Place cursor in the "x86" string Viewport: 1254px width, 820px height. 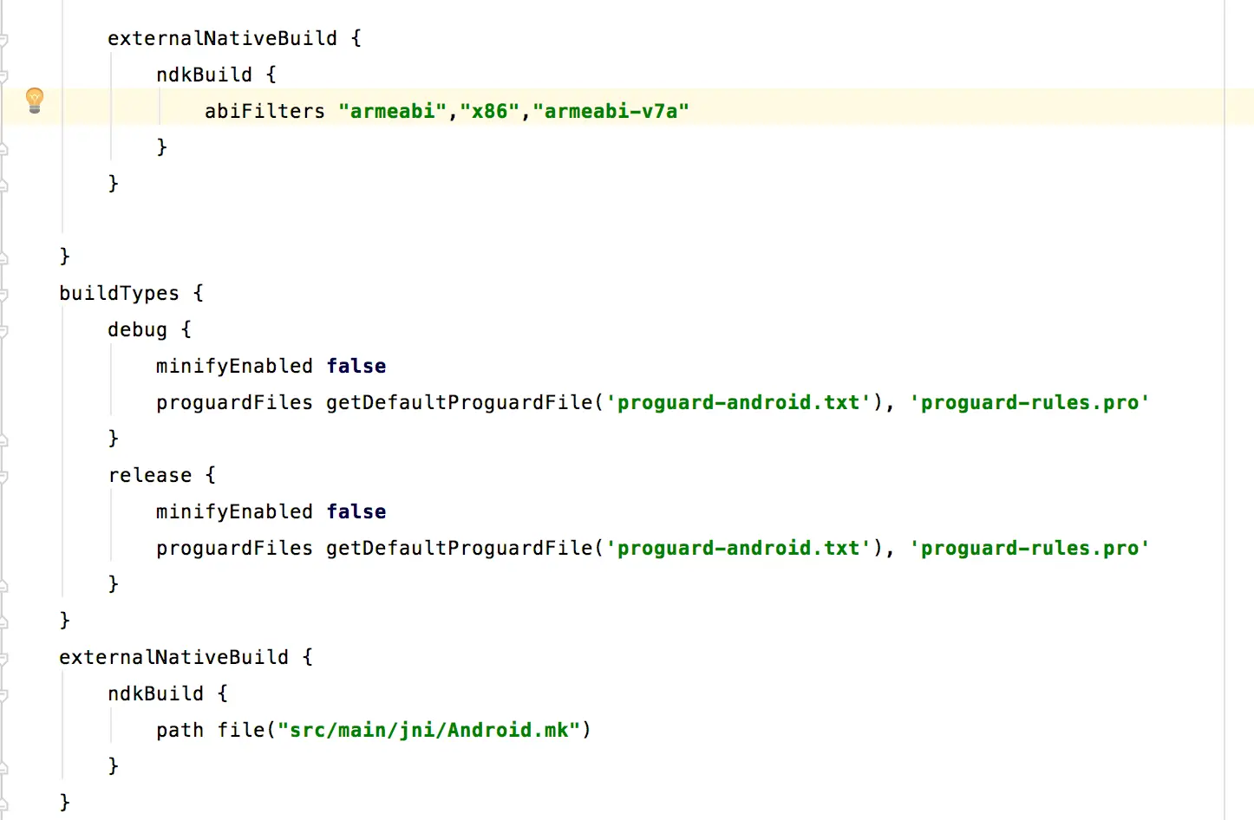tap(489, 111)
